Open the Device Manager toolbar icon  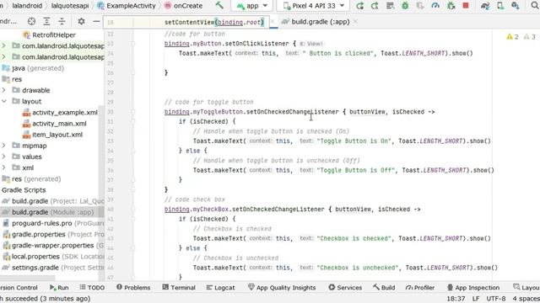(500, 6)
